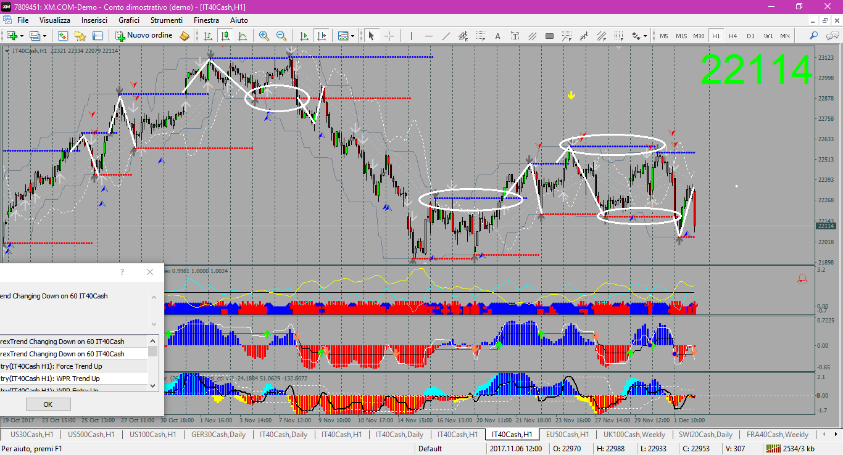
Task: Open the Aiuto menu
Action: 239,20
